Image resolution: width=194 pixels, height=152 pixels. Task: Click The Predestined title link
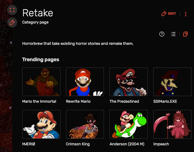pos(124,101)
